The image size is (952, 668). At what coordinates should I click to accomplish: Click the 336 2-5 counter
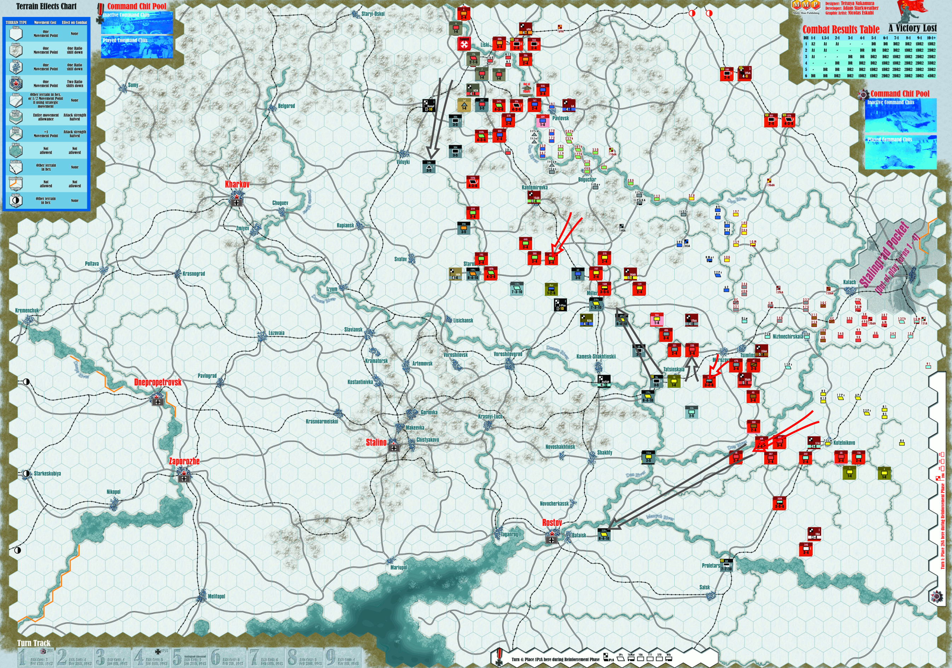[x=692, y=412]
